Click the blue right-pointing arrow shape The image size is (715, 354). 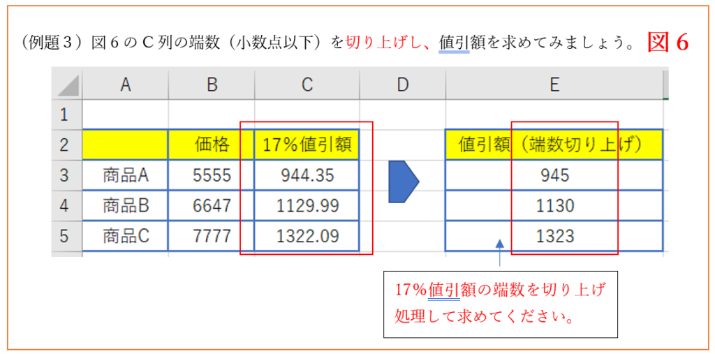tap(403, 182)
